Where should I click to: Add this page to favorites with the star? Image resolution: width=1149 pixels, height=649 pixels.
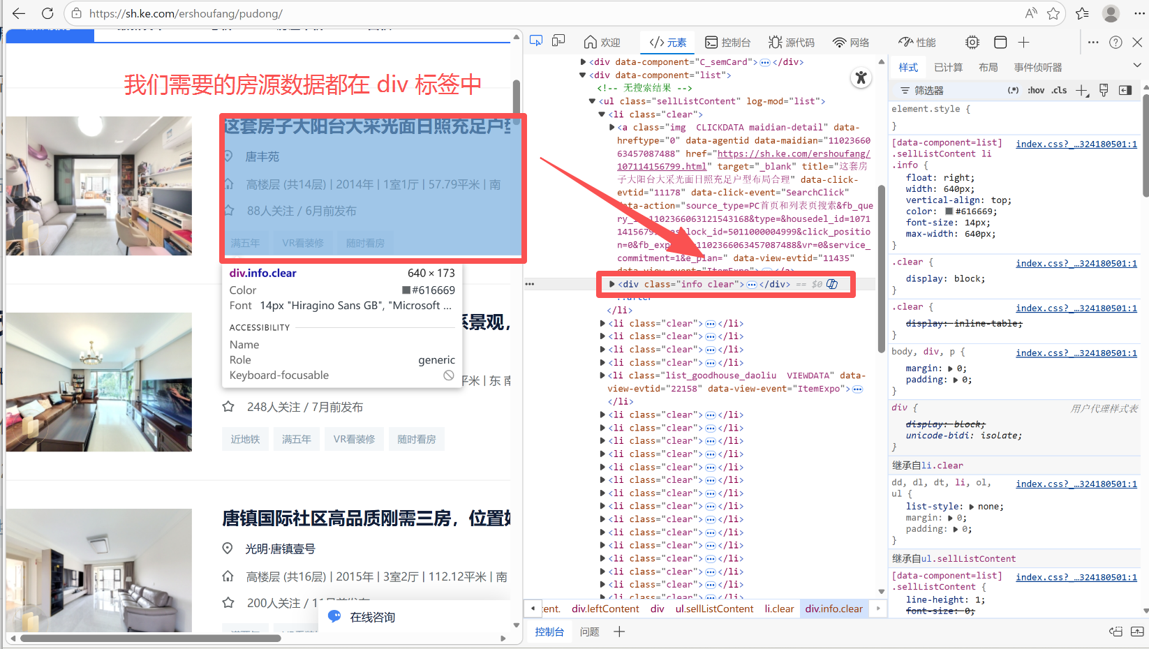click(x=1053, y=13)
